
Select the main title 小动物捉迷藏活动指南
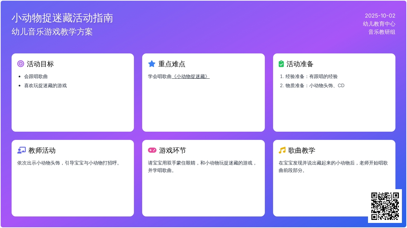pos(62,18)
